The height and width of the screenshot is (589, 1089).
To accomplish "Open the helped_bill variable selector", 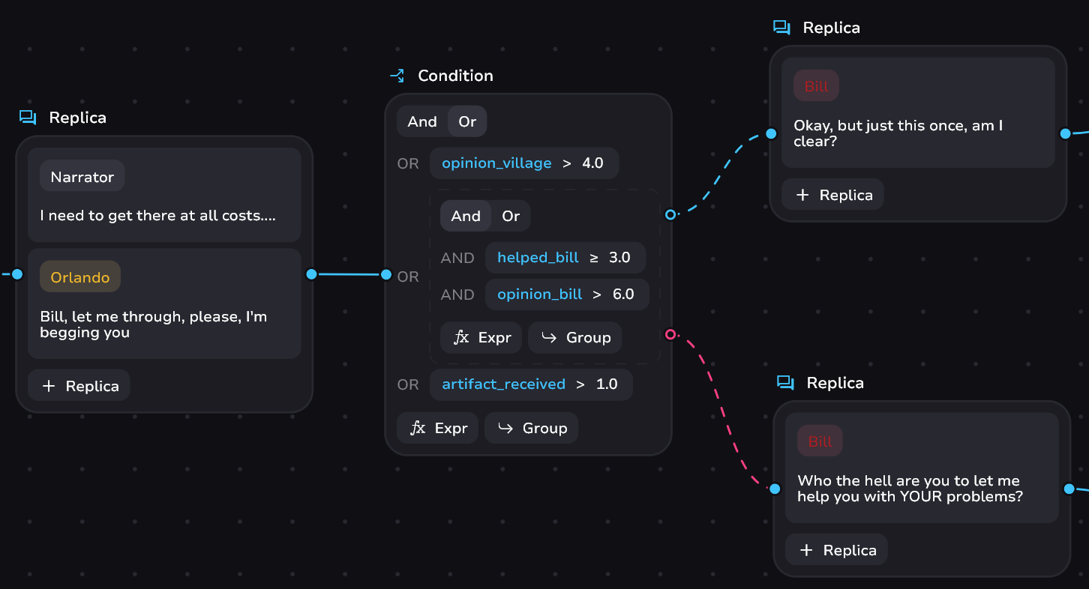I will tap(538, 257).
